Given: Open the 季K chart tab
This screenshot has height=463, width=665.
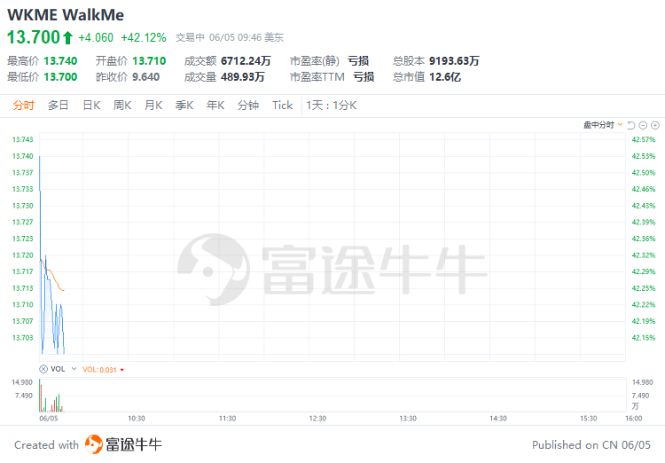Looking at the screenshot, I should click(x=184, y=106).
